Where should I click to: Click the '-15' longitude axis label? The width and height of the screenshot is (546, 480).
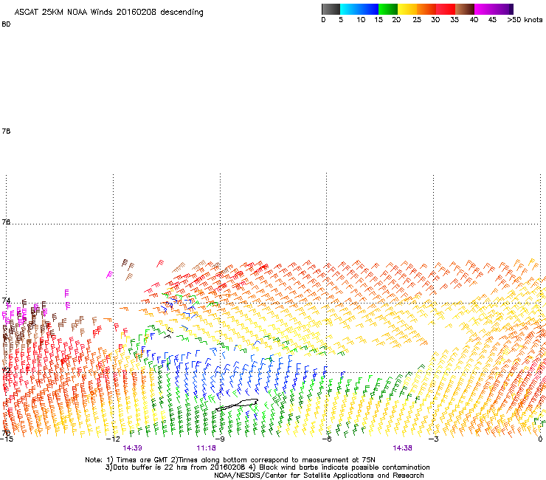tap(7, 439)
